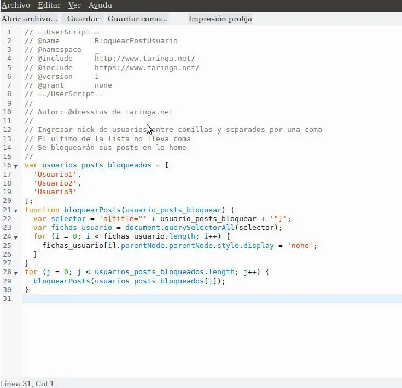Click Guardar como... button

[x=138, y=19]
